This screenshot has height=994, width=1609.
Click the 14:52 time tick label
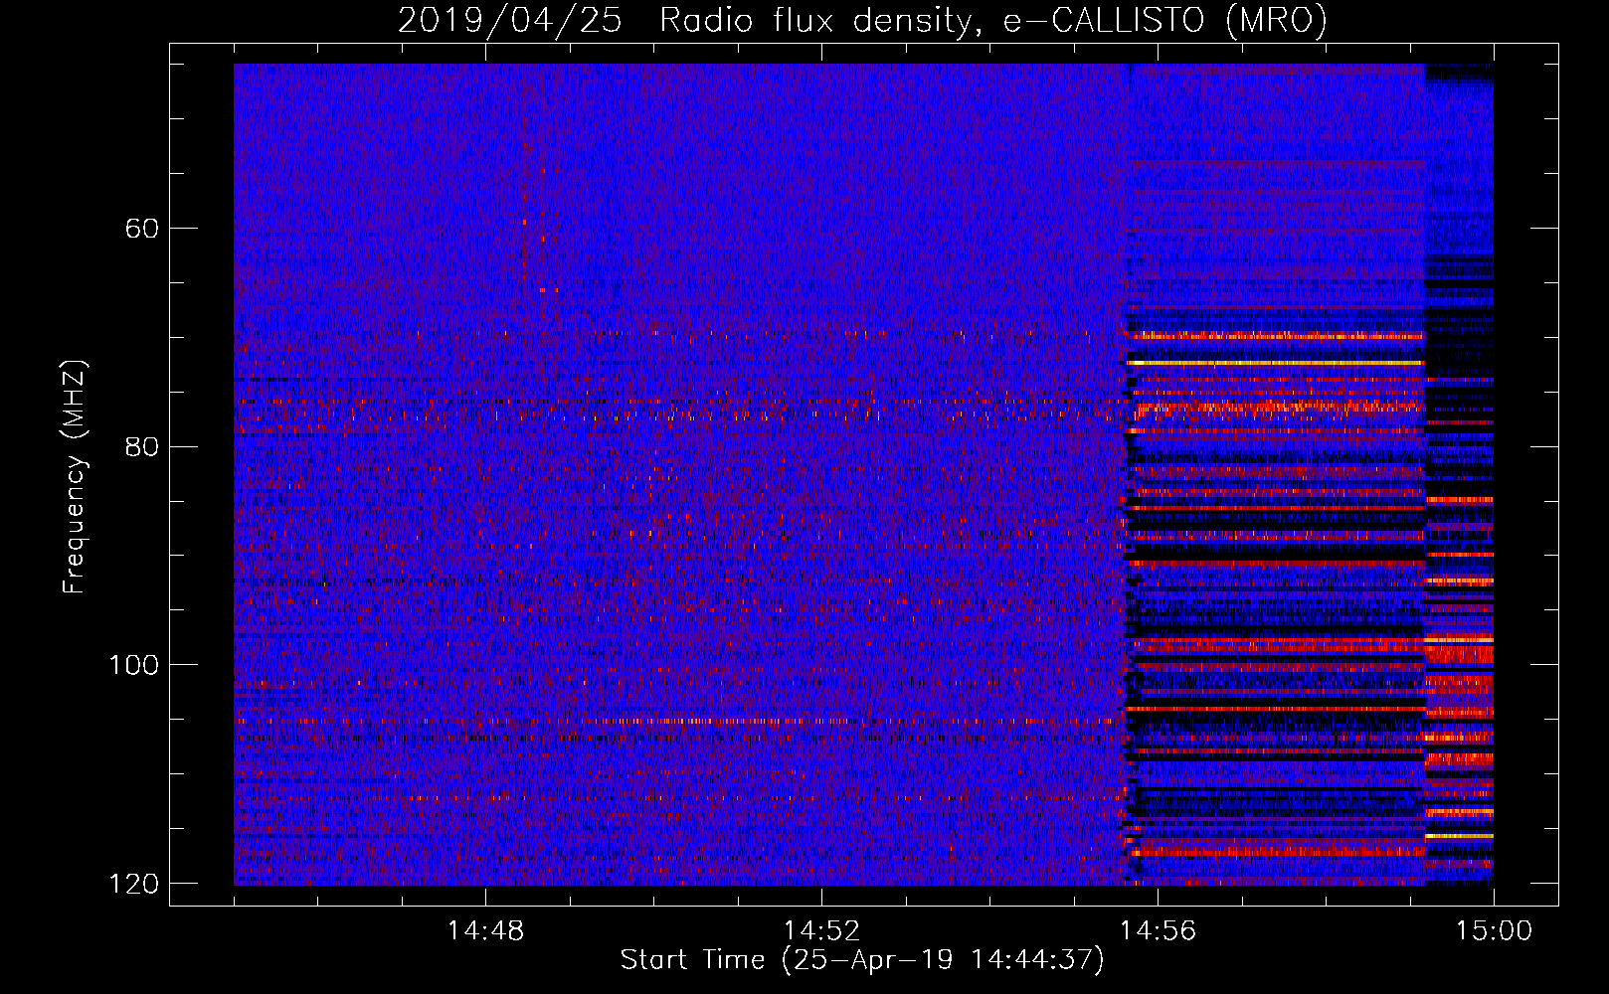(821, 931)
